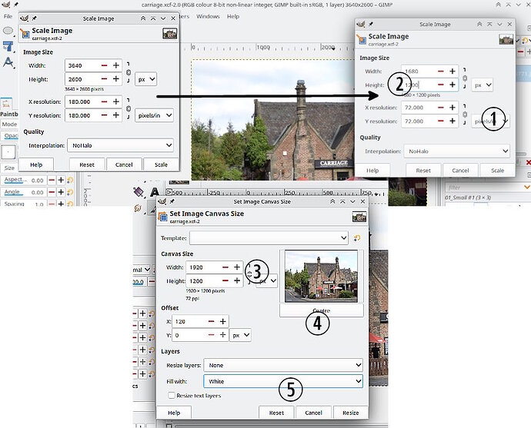Toggle X/Y resolution chain link in left Scale Image
The height and width of the screenshot is (428, 531).
(x=129, y=108)
